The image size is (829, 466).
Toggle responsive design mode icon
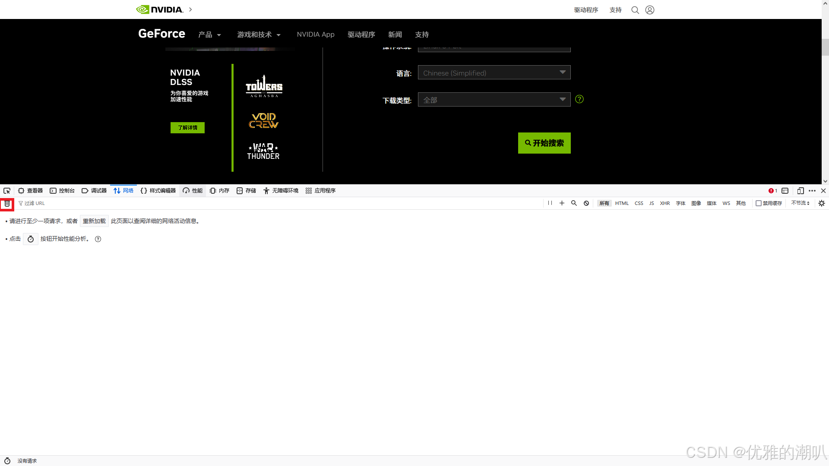pos(800,191)
